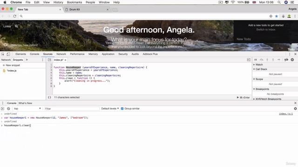Open the Memory tab
The width and height of the screenshot is (298, 167).
click(x=93, y=54)
